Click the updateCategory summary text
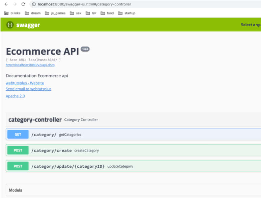The width and height of the screenshot is (261, 198). point(120,166)
